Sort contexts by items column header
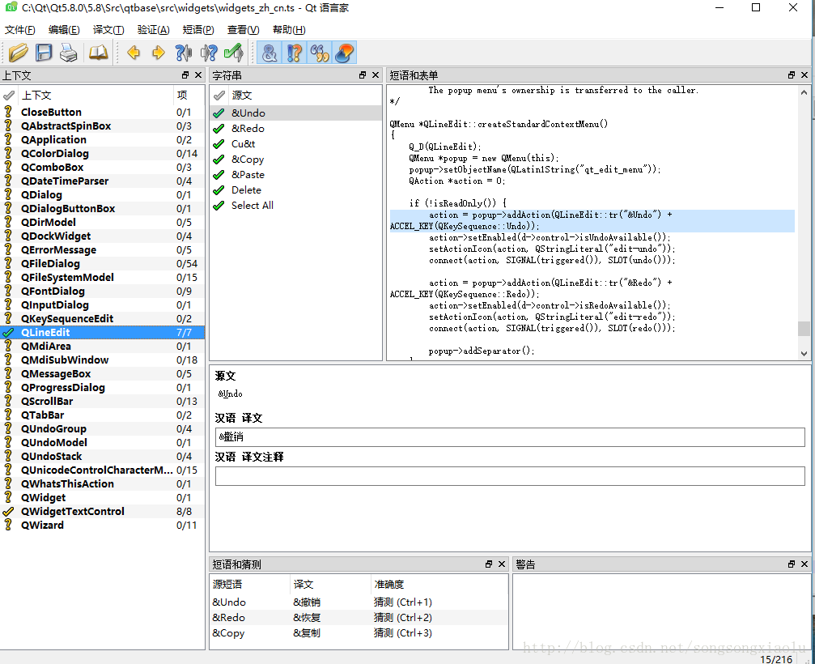The image size is (815, 664). [189, 96]
